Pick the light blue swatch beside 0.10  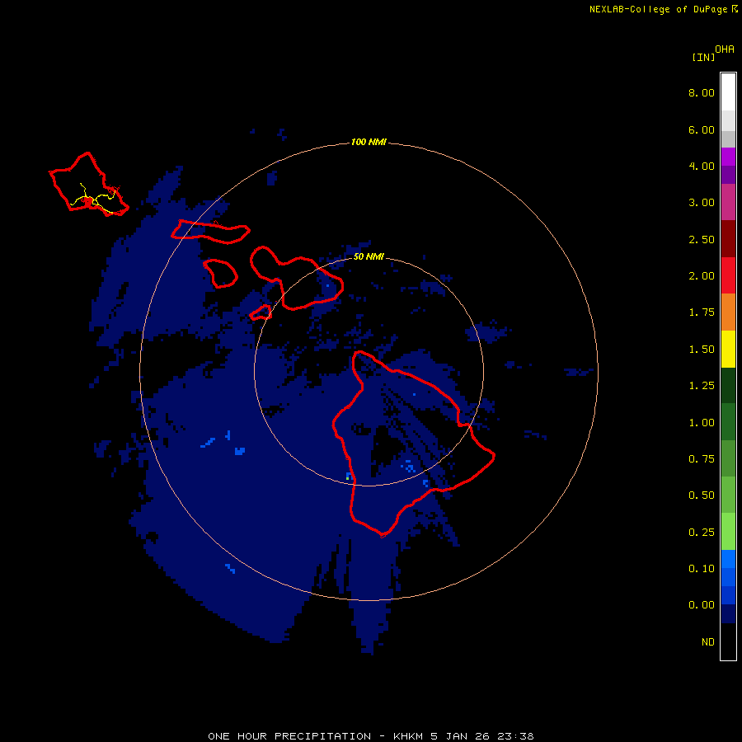coord(728,559)
